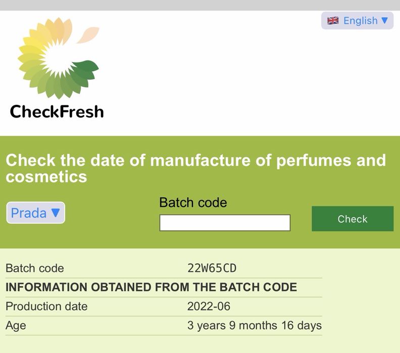Click the CheckFresh site name text
Viewport: 400px width, 353px height.
(57, 111)
